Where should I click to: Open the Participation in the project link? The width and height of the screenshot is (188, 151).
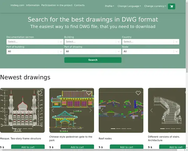click(57, 5)
